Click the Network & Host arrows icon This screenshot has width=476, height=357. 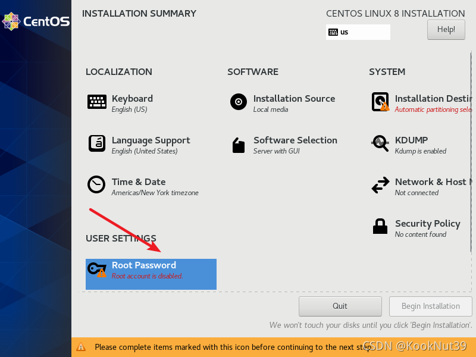tap(380, 185)
